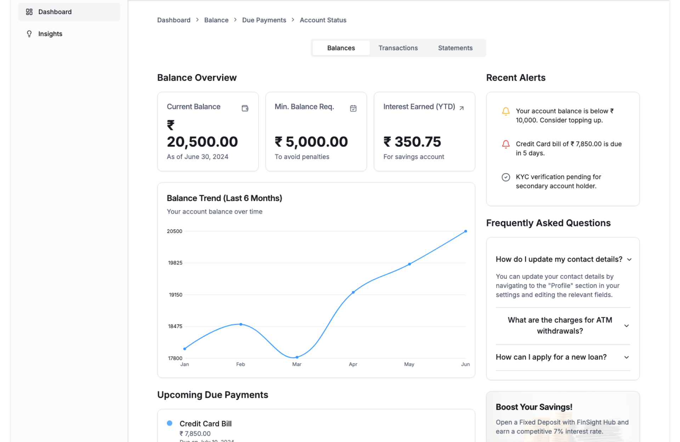This screenshot has width=680, height=442.
Task: Click the blue dot beside Credit Card Bill
Action: click(170, 423)
